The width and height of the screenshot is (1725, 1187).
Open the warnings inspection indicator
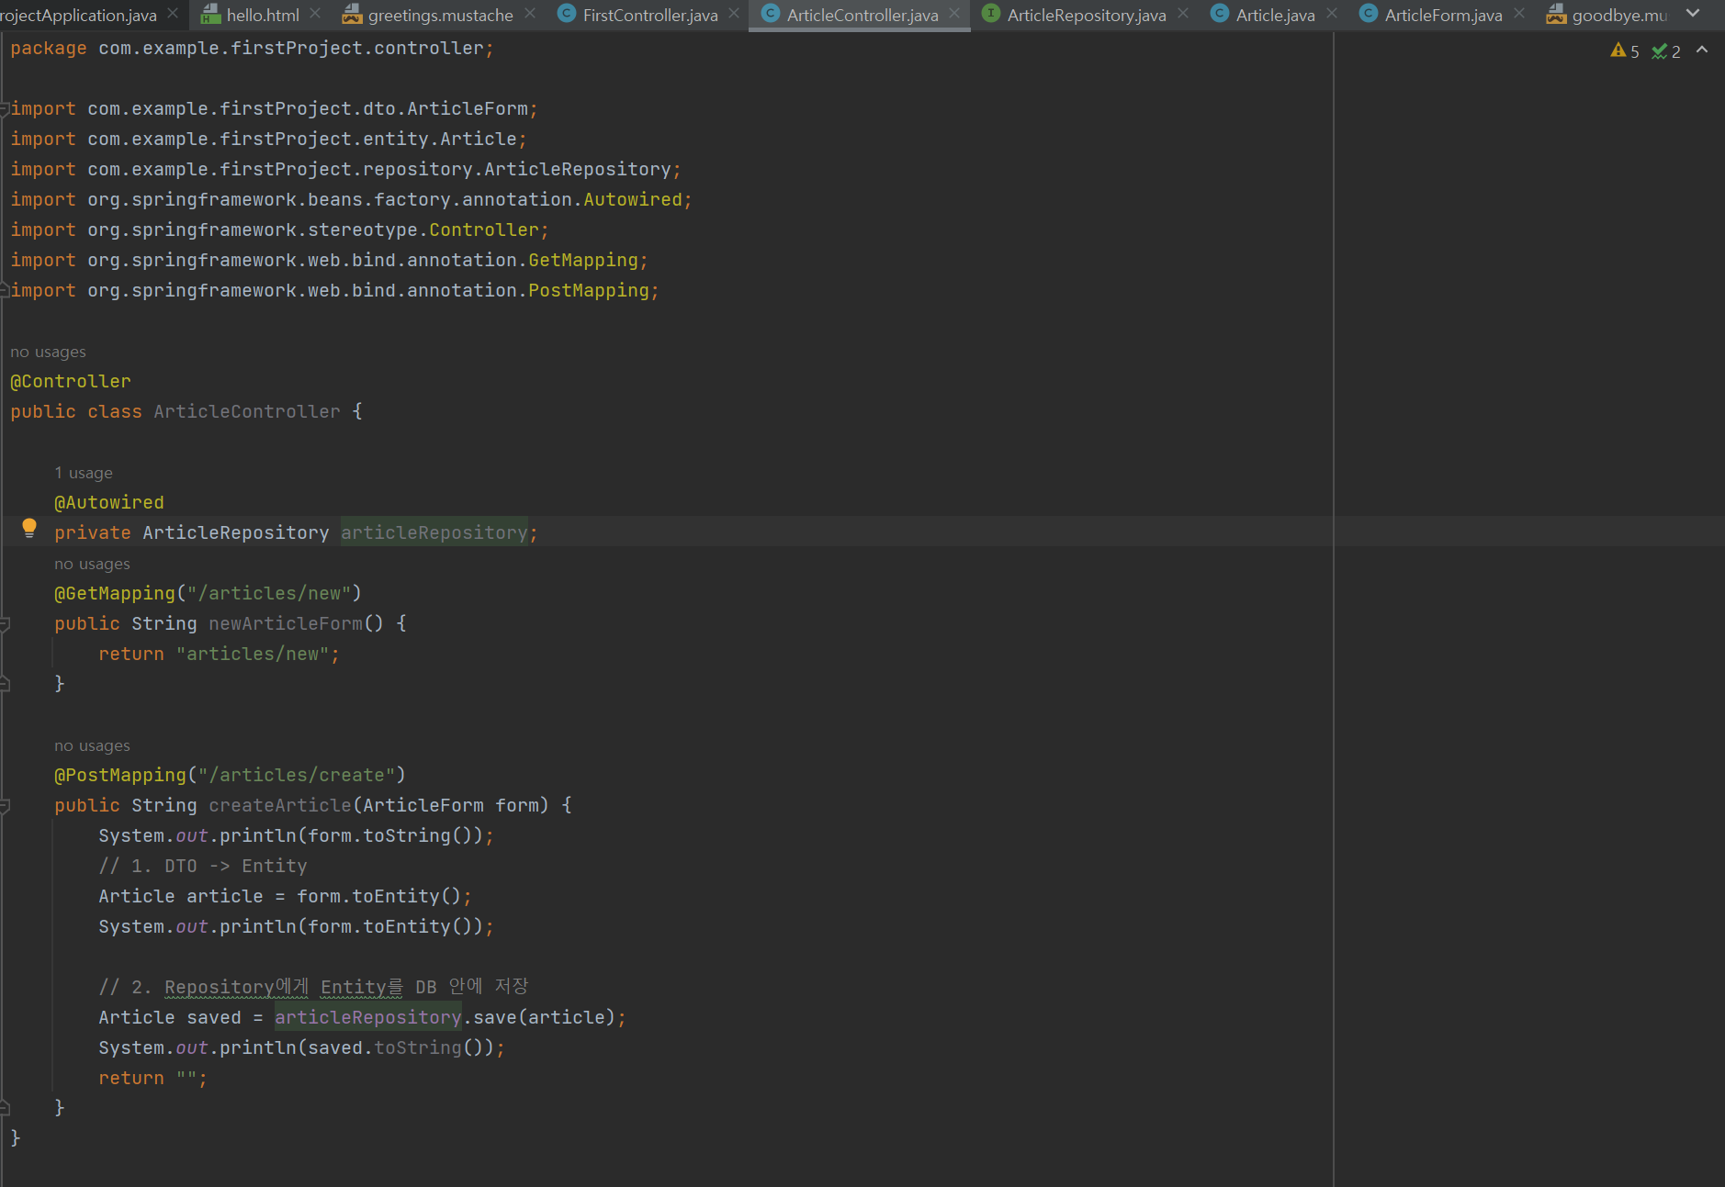pos(1625,51)
